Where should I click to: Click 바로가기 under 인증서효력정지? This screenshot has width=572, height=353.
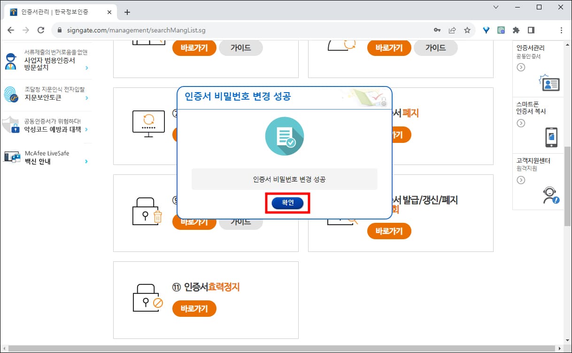pyautogui.click(x=194, y=309)
